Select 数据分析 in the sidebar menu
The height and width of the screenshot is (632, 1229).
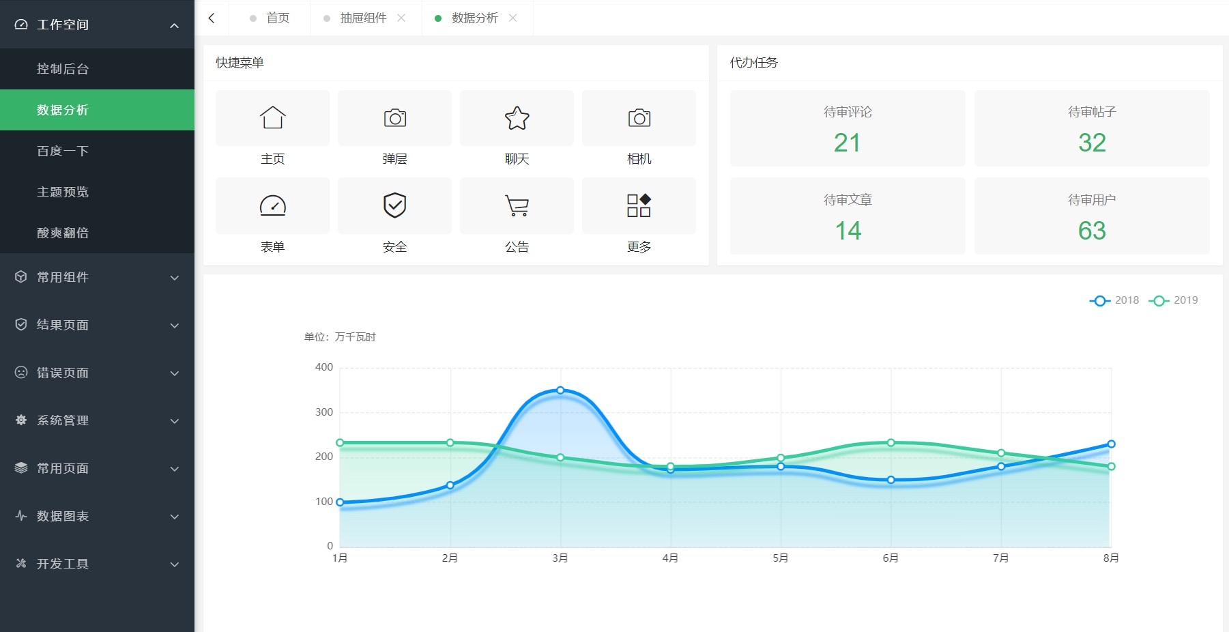pos(97,110)
